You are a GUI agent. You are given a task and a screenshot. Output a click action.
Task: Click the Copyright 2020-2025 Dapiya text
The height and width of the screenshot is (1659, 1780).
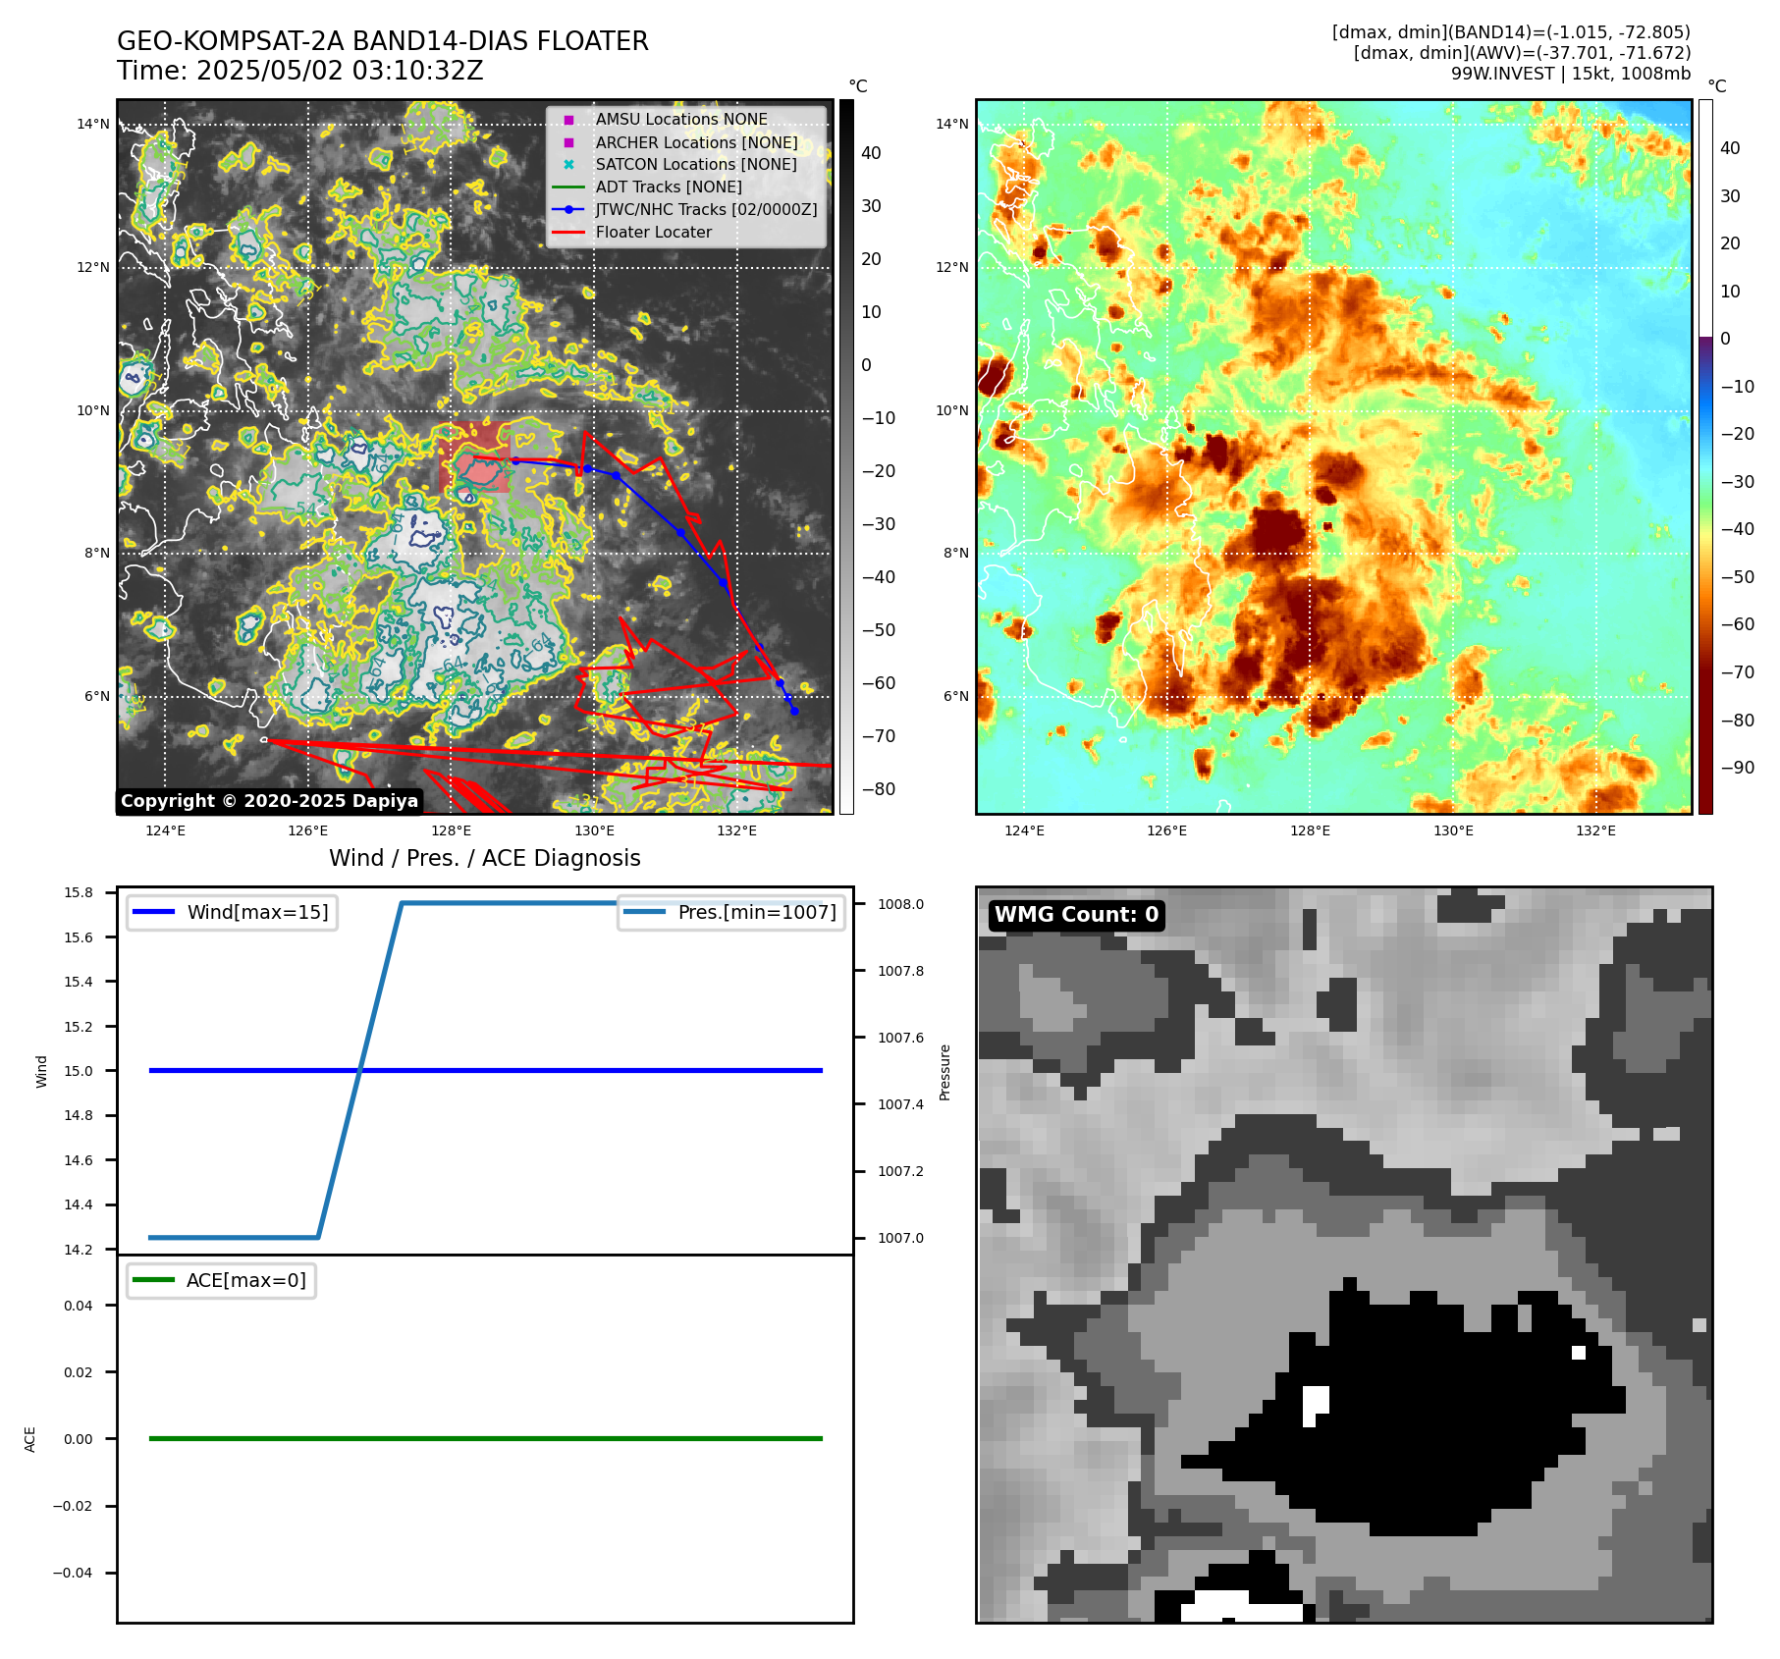pyautogui.click(x=270, y=801)
